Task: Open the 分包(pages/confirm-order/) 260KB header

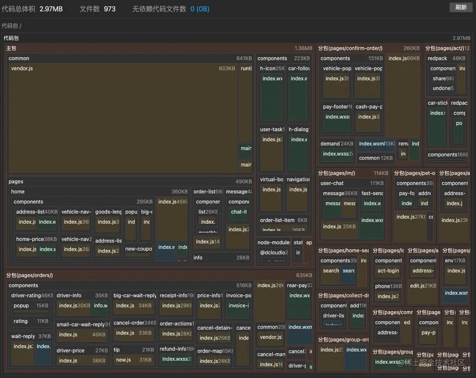Action: pyautogui.click(x=368, y=48)
